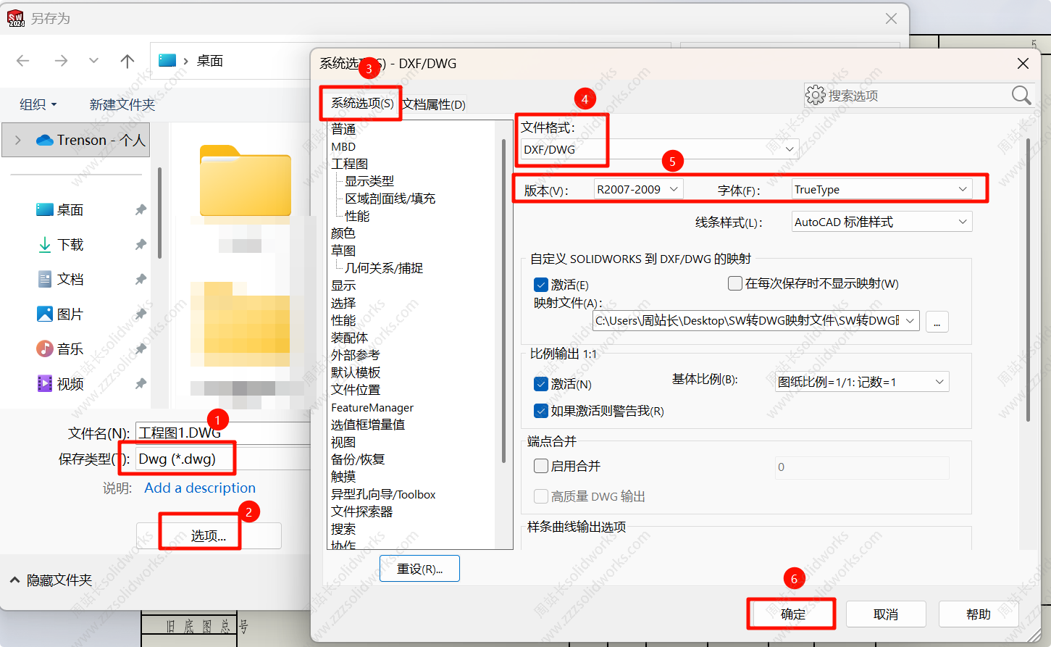The width and height of the screenshot is (1051, 647).
Task: Open the 版本 R2007-2009 dropdown
Action: click(638, 190)
